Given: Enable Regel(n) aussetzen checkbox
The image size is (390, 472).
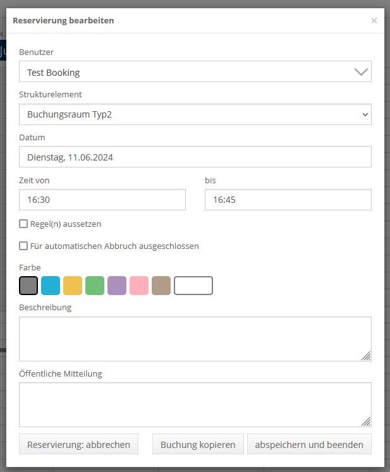Looking at the screenshot, I should pos(24,224).
